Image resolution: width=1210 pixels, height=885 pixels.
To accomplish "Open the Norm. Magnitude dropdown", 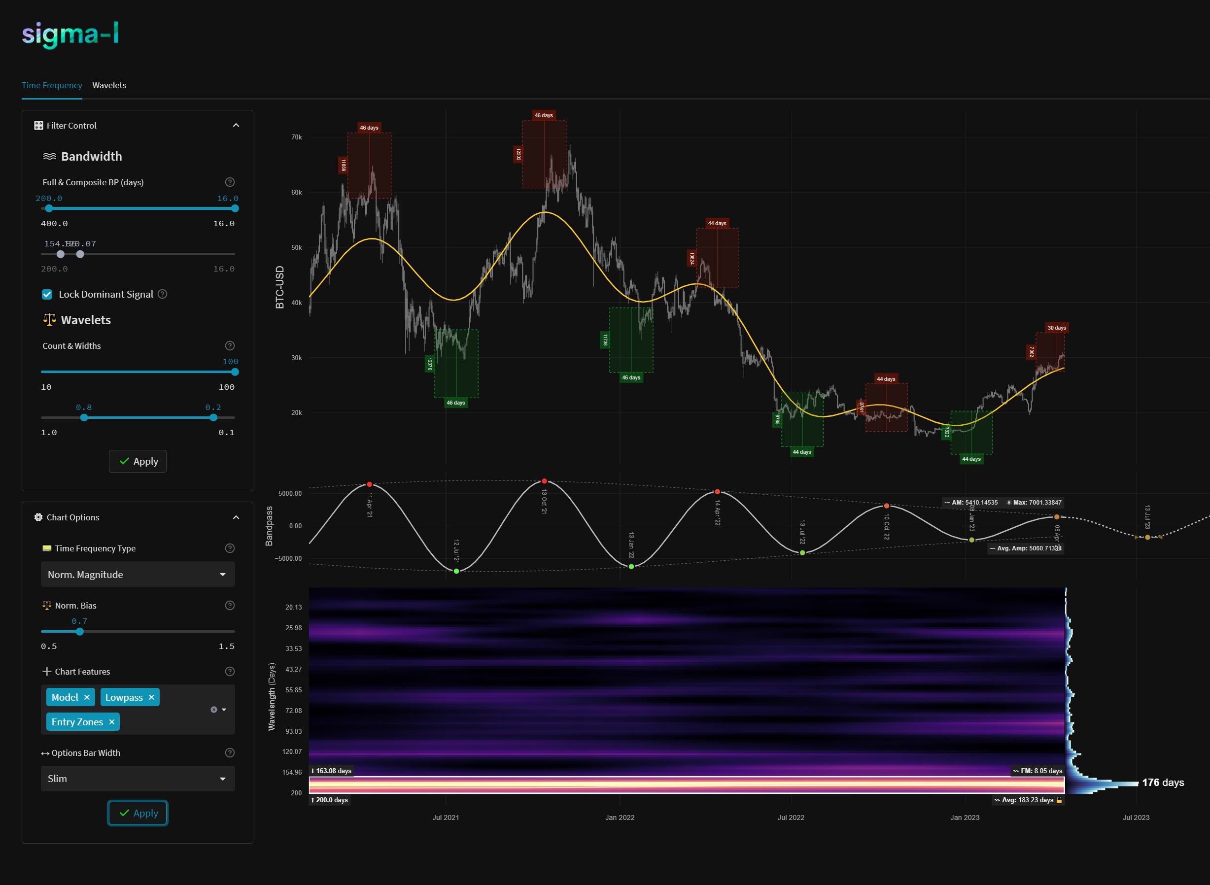I will [138, 574].
